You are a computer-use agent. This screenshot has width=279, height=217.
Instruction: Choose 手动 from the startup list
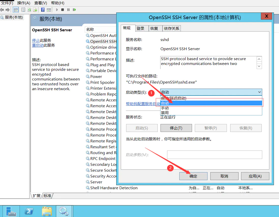coord(211,108)
